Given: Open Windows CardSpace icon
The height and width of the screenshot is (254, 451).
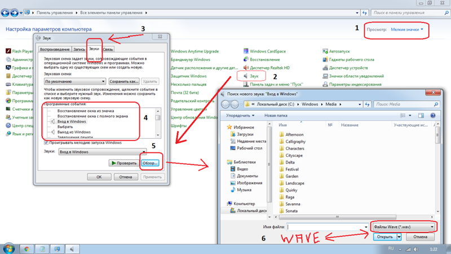Looking at the screenshot, I should click(x=246, y=51).
